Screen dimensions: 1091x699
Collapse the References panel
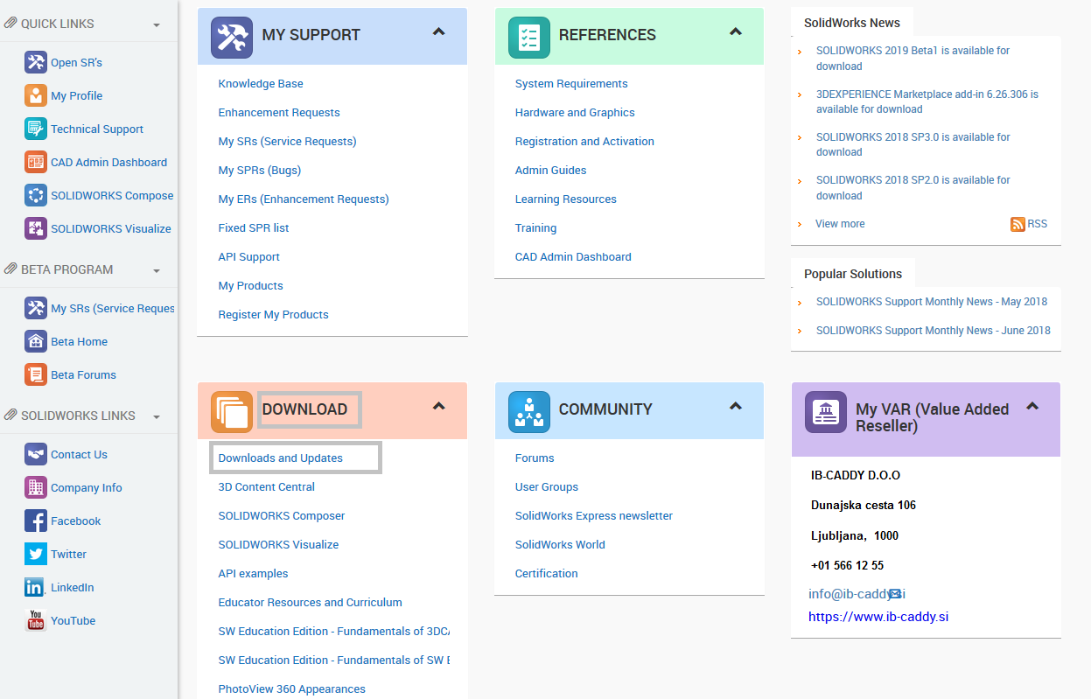(736, 32)
